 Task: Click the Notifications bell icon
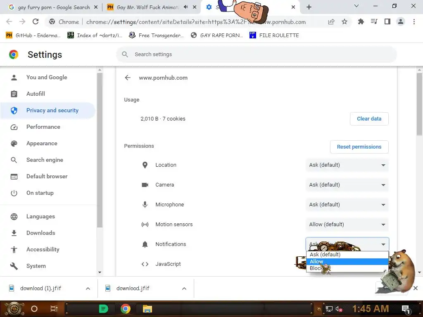click(x=145, y=244)
